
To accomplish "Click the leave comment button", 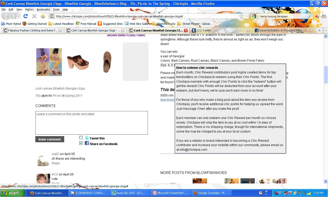I will tap(50, 139).
